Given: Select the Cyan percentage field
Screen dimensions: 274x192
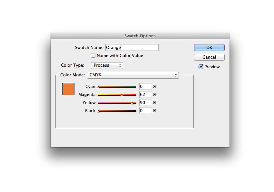Looking at the screenshot, I should point(146,86).
